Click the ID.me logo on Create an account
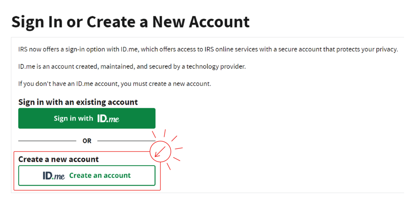The image size is (405, 199). point(54,175)
